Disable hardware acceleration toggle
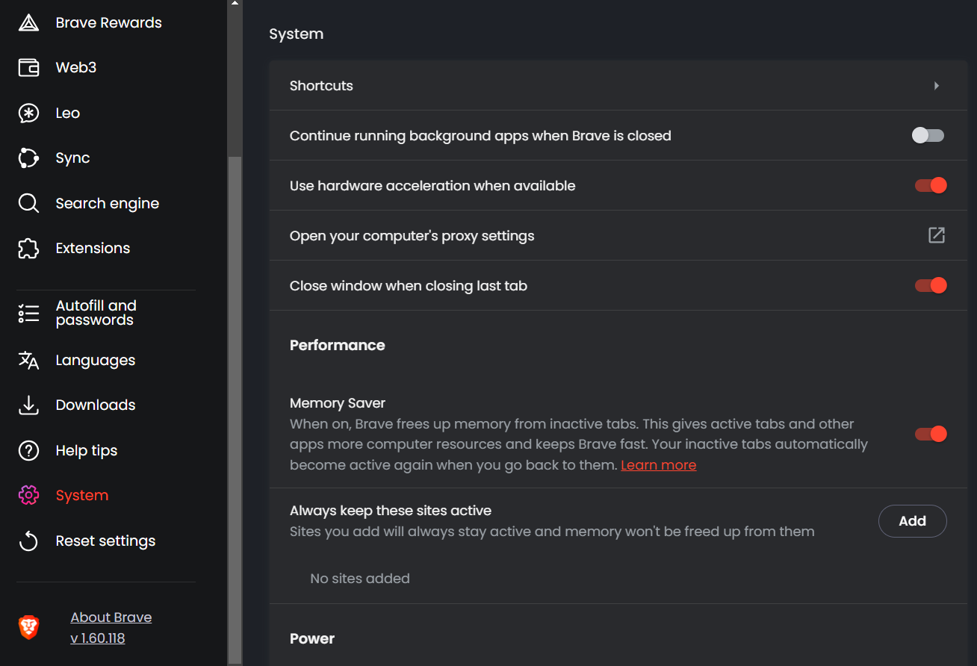Screen dimensions: 977x666 [931, 185]
